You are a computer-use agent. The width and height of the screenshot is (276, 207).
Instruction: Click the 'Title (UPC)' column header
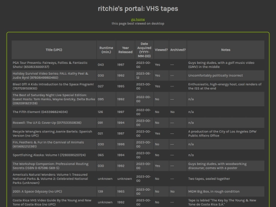point(54,50)
